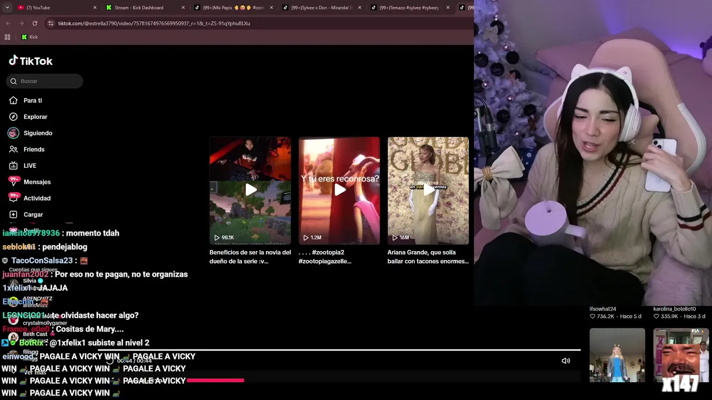Click the iancito8978936 momento tdah message
Screen dimensions: 712x400
point(61,233)
